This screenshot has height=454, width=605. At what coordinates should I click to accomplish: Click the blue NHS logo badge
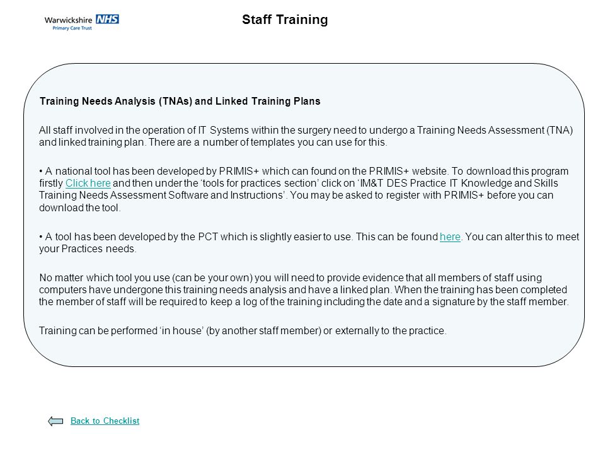(x=107, y=19)
